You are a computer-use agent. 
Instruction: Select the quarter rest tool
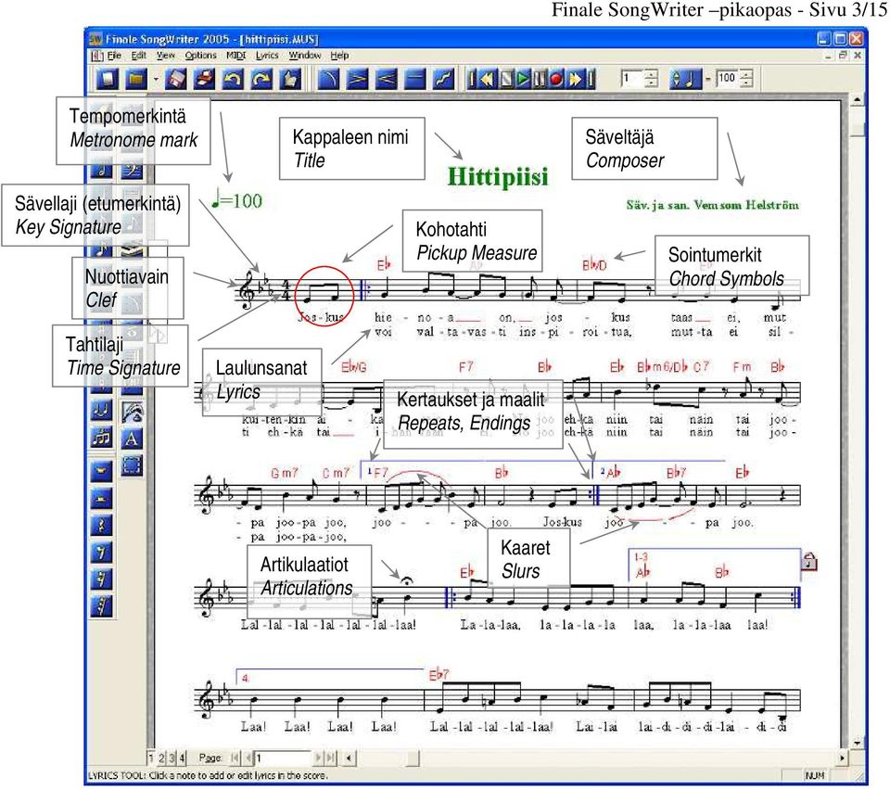pyautogui.click(x=102, y=525)
